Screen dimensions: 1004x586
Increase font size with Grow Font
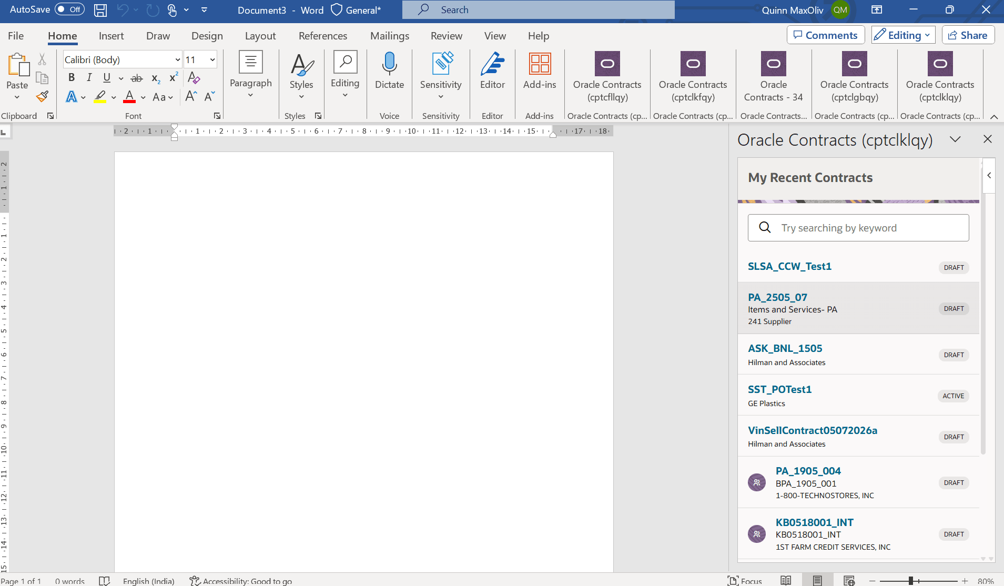point(191,96)
